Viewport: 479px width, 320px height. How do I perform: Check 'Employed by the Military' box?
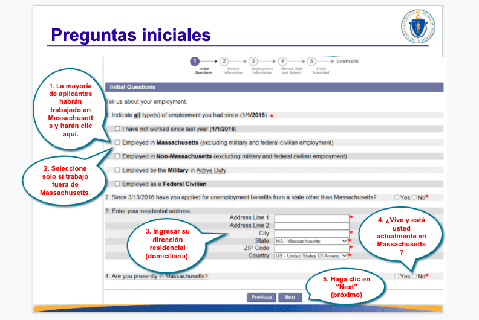click(x=117, y=170)
